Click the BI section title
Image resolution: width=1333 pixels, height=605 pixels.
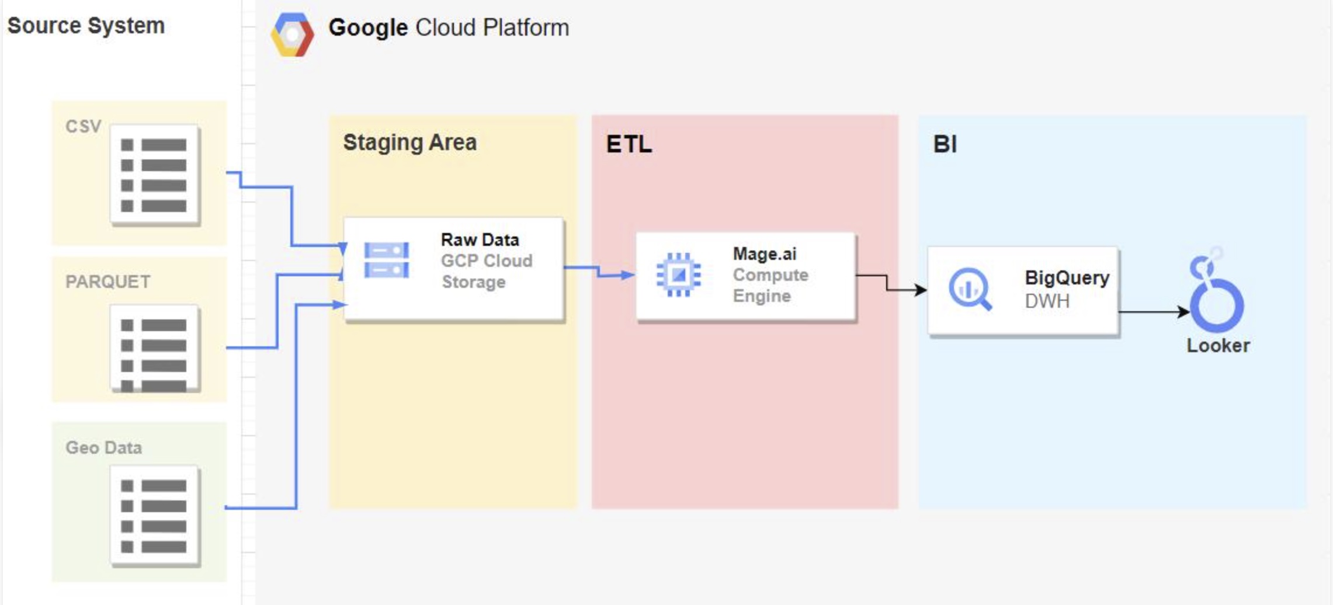(945, 144)
